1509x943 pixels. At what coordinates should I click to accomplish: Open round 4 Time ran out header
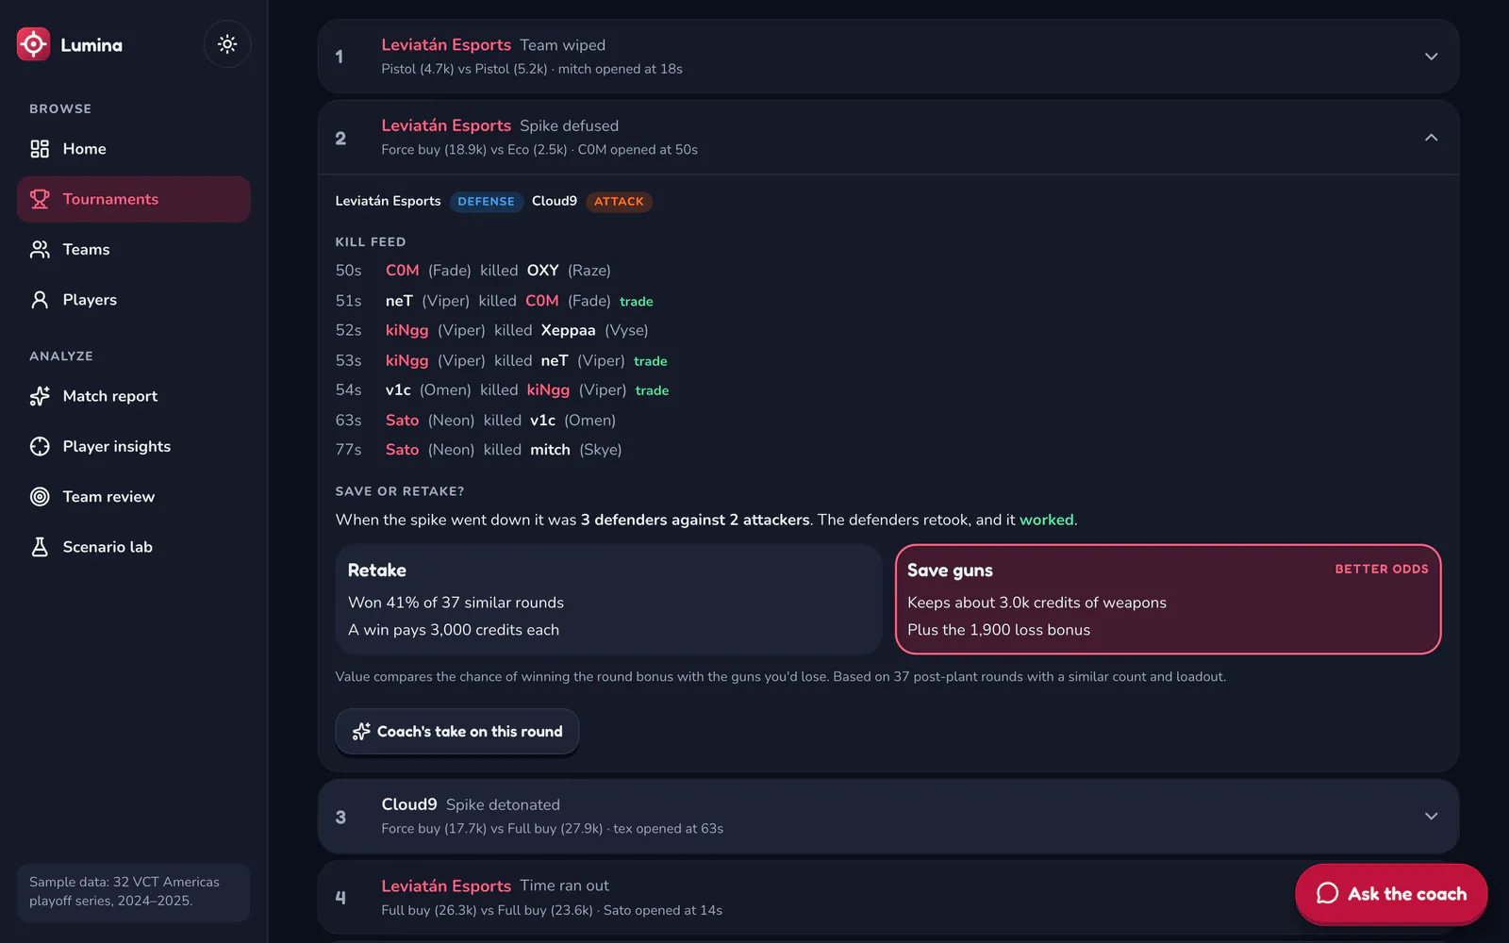click(888, 897)
